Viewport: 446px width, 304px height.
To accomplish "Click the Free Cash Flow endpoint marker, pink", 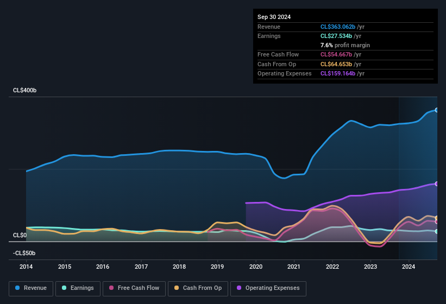I will pos(437,221).
